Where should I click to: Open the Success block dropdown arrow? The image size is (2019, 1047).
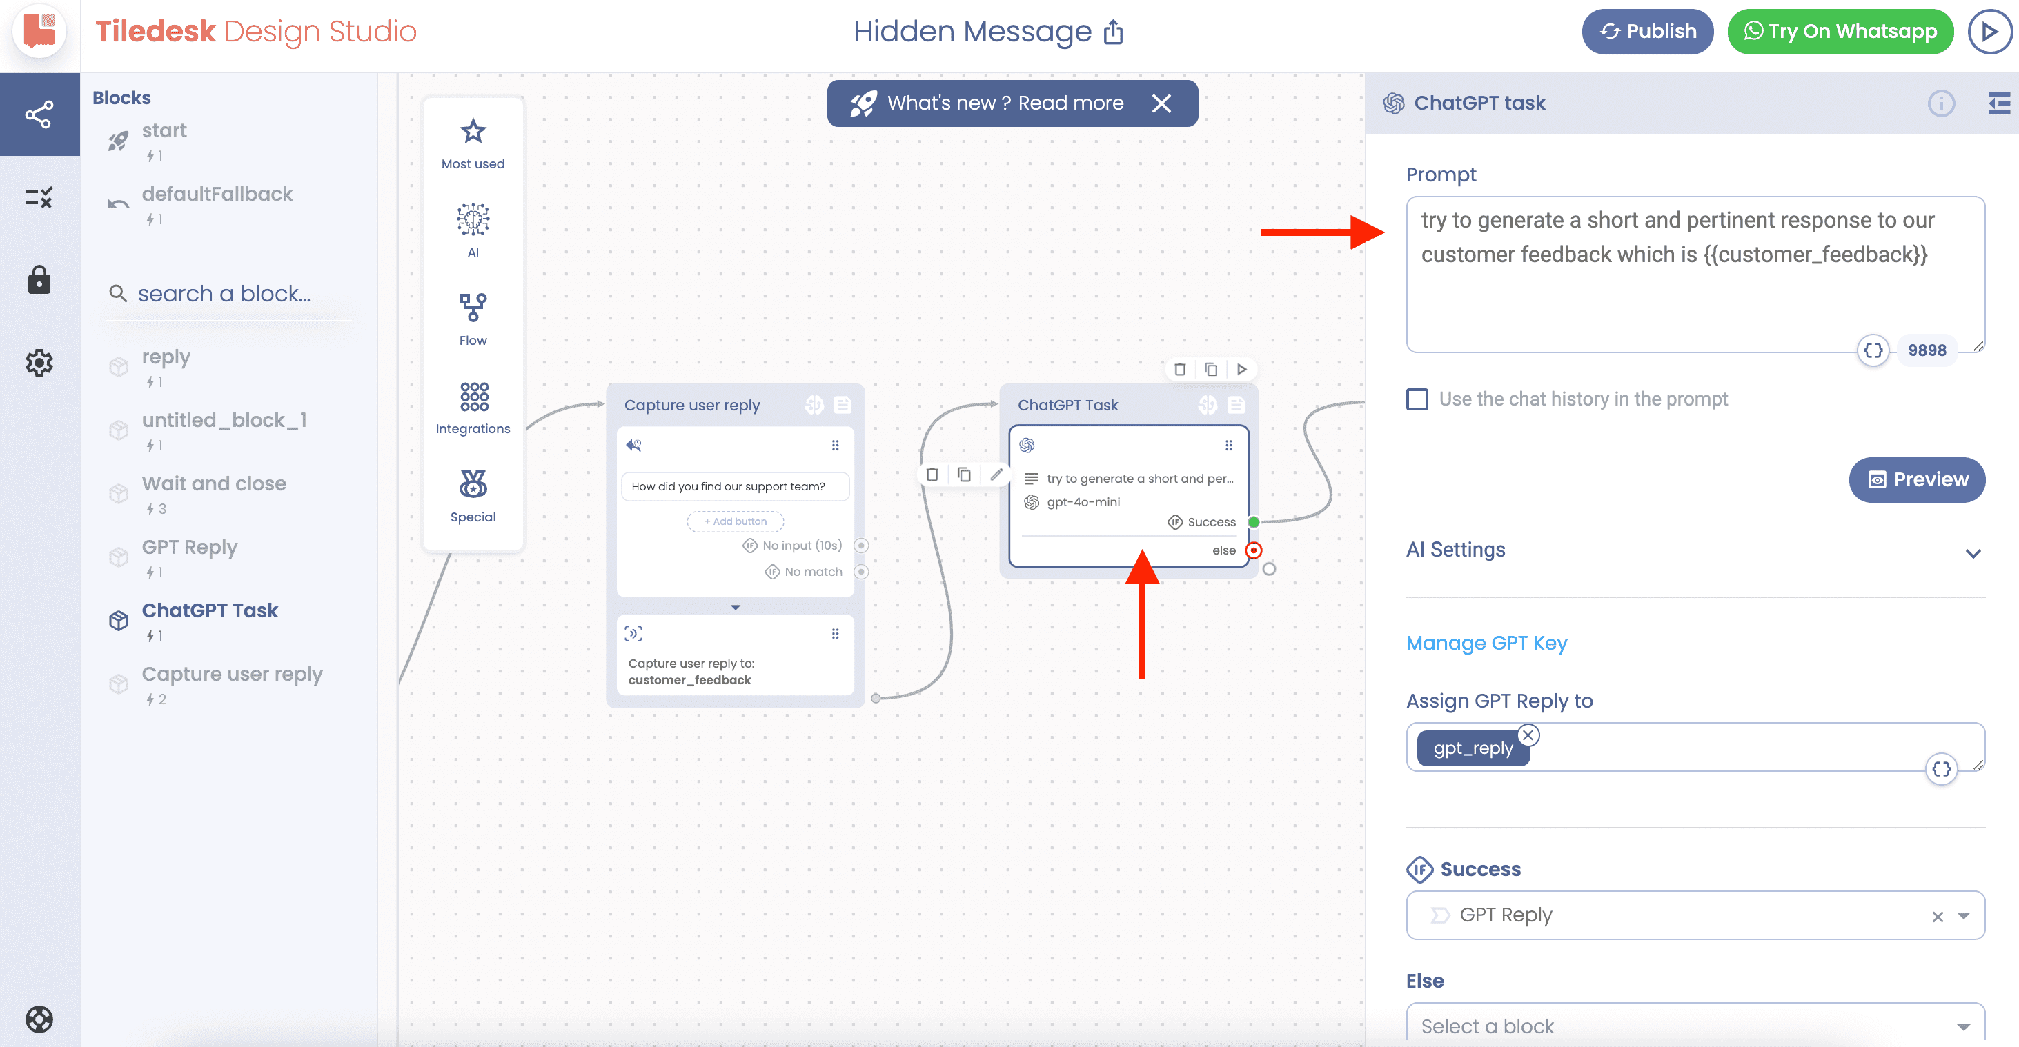[1963, 915]
